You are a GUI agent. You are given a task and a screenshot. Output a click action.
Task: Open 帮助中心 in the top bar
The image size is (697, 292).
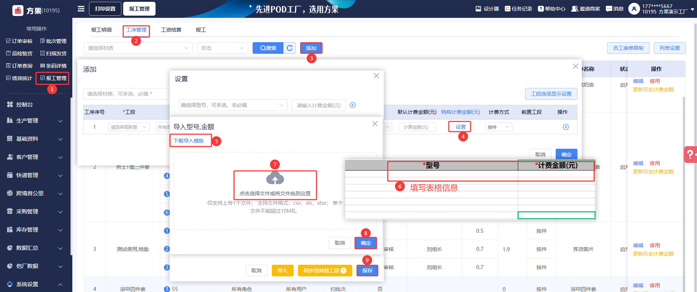click(552, 9)
